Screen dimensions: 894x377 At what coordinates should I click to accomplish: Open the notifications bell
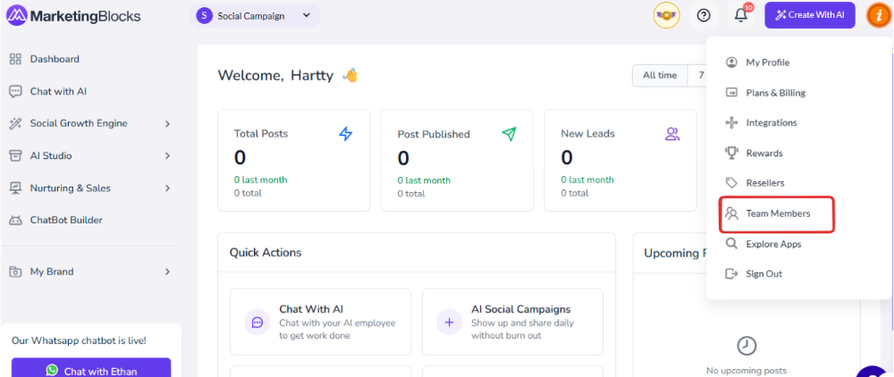point(741,15)
